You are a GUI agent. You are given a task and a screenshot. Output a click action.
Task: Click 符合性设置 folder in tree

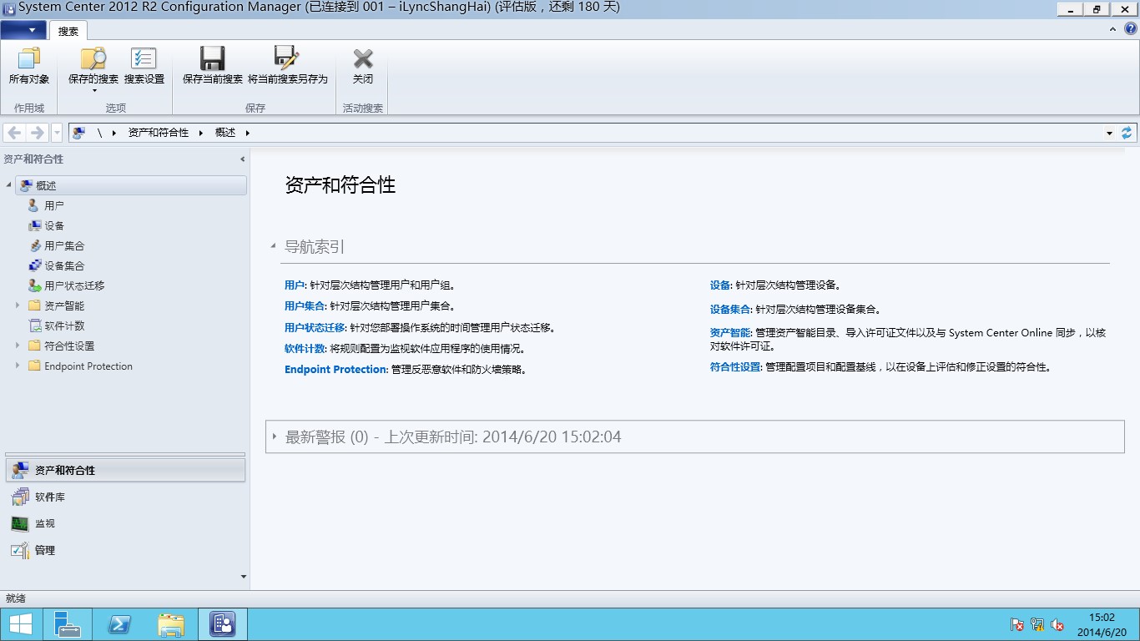tap(69, 346)
